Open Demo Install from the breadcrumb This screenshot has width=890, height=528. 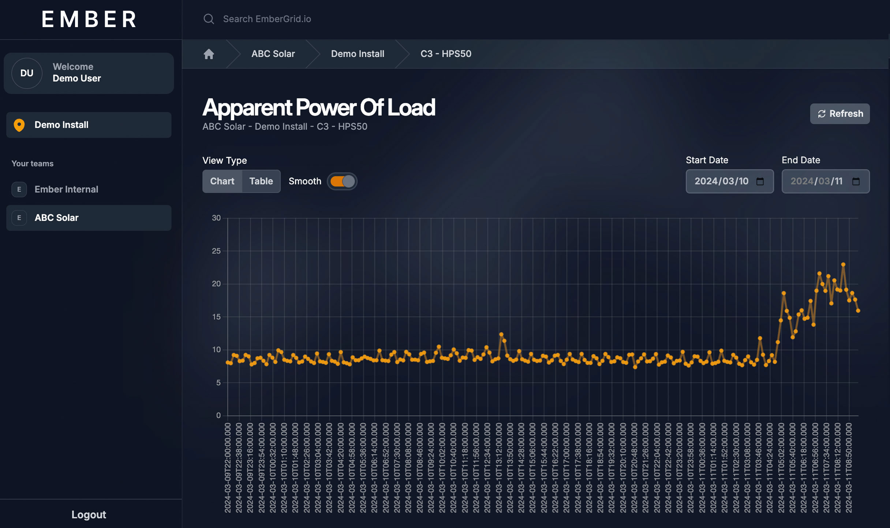(x=358, y=54)
